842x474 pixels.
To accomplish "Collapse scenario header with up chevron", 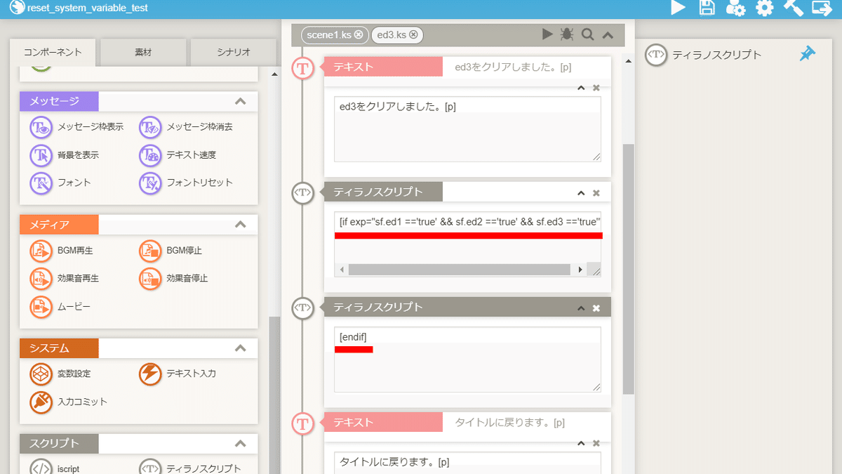I will point(608,34).
